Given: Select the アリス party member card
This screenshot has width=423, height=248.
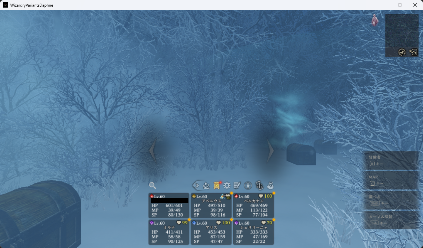Looking at the screenshot, I should [211, 232].
